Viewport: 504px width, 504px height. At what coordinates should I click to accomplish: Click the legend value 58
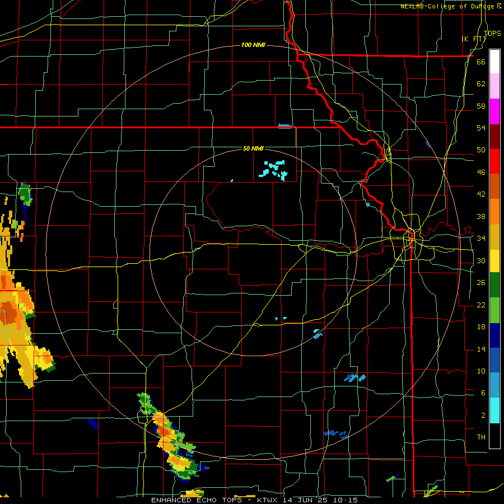pyautogui.click(x=481, y=106)
